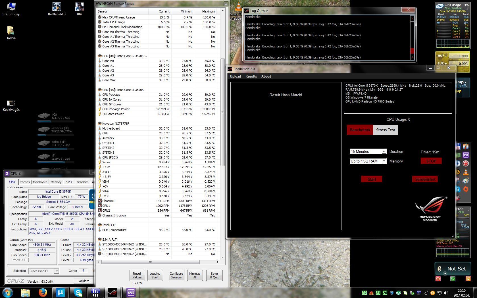The height and width of the screenshot is (298, 477).
Task: Expand the Not Set gadget arrow
Action: (x=445, y=273)
